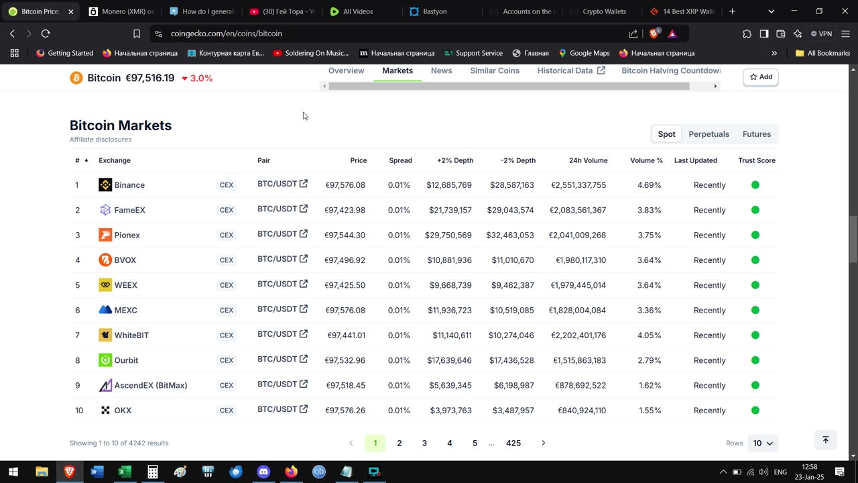
Task: Go to previous results page arrow
Action: coord(351,443)
